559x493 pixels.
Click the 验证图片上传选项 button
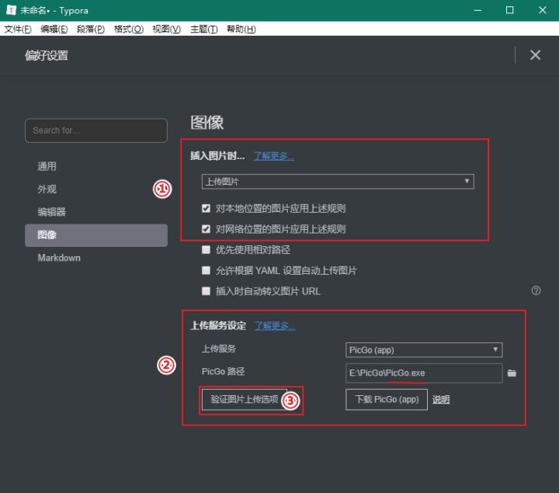pos(244,399)
